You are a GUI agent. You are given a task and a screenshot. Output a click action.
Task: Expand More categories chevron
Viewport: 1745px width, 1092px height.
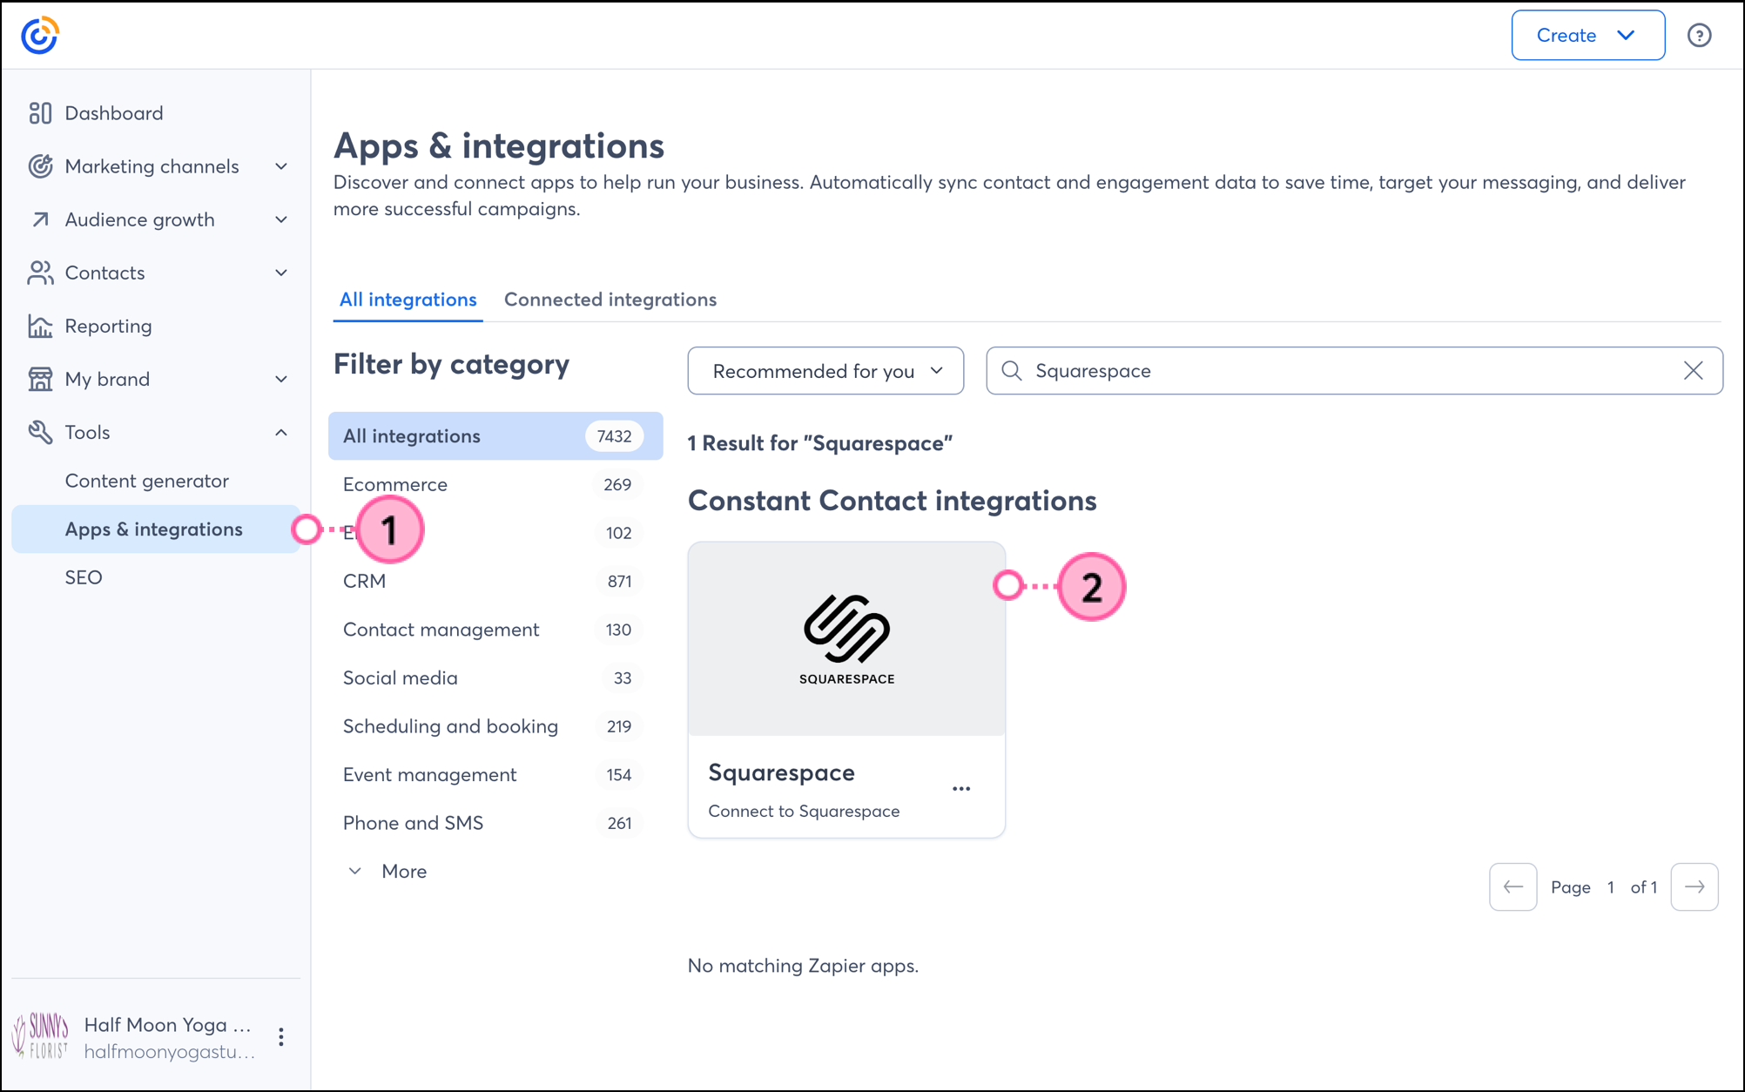[x=355, y=871]
